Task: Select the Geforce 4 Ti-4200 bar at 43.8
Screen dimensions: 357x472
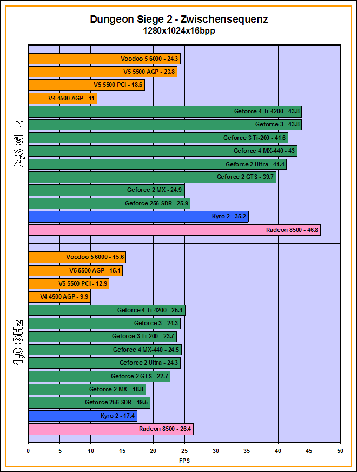Action: coord(164,112)
